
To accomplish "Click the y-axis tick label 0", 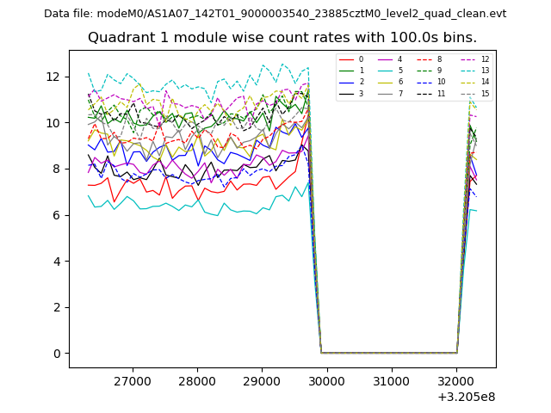I will pyautogui.click(x=56, y=354).
